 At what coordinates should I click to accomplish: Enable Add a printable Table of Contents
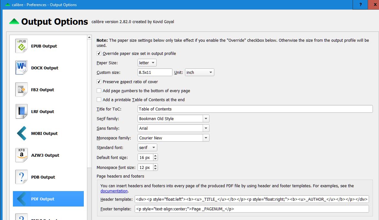click(99, 100)
